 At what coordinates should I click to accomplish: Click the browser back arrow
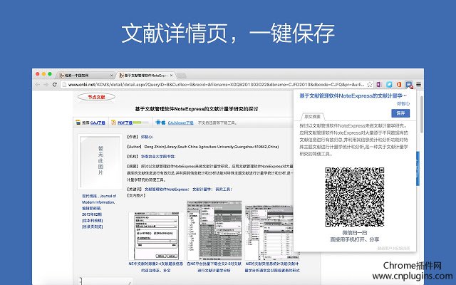(40, 85)
